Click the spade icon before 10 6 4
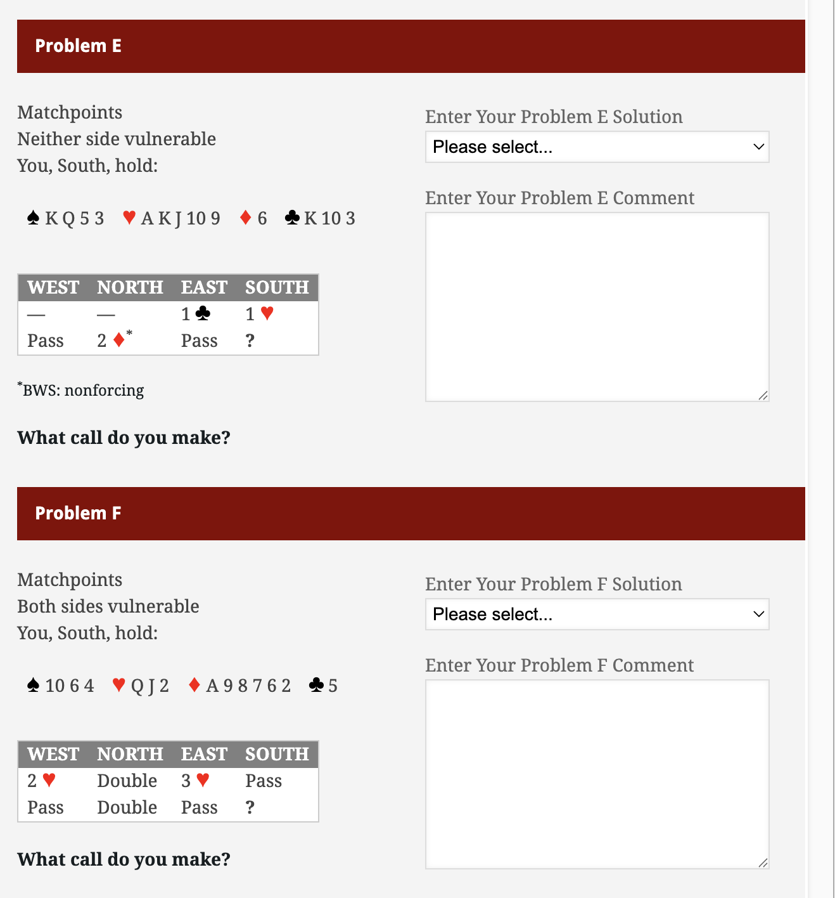Image resolution: width=835 pixels, height=898 pixels. (34, 685)
